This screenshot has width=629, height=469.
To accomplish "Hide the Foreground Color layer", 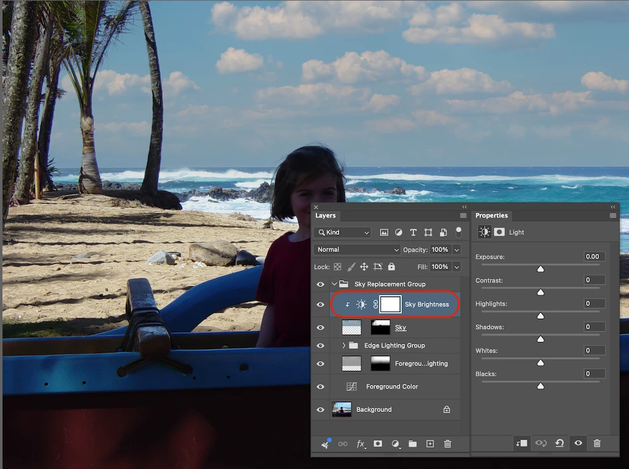I will point(320,387).
